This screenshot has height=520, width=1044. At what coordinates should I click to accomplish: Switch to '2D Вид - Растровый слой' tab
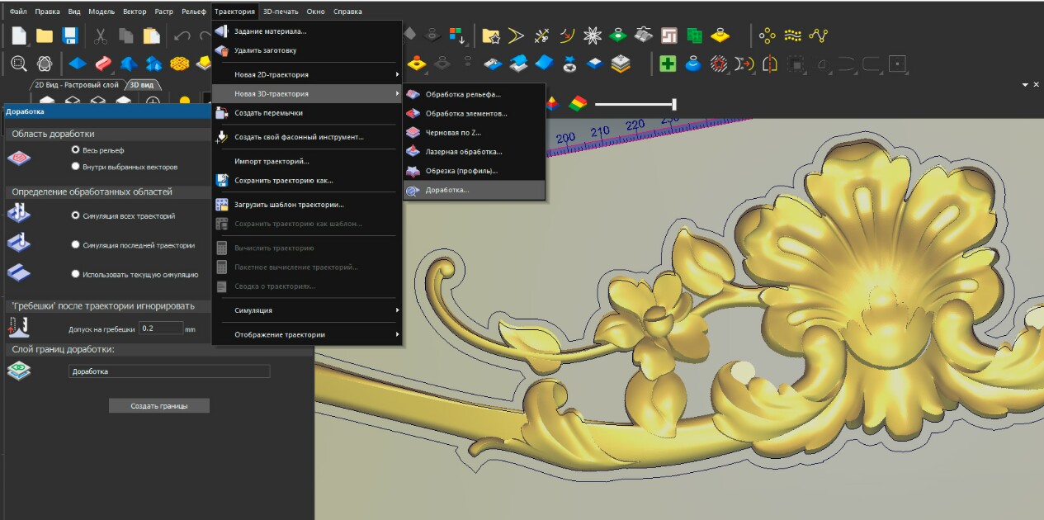(77, 85)
